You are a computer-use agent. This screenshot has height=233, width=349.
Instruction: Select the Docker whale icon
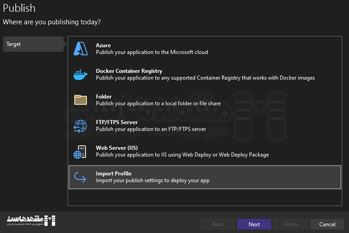click(x=81, y=74)
